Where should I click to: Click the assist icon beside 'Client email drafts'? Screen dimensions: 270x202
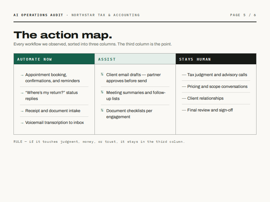[x=102, y=74]
